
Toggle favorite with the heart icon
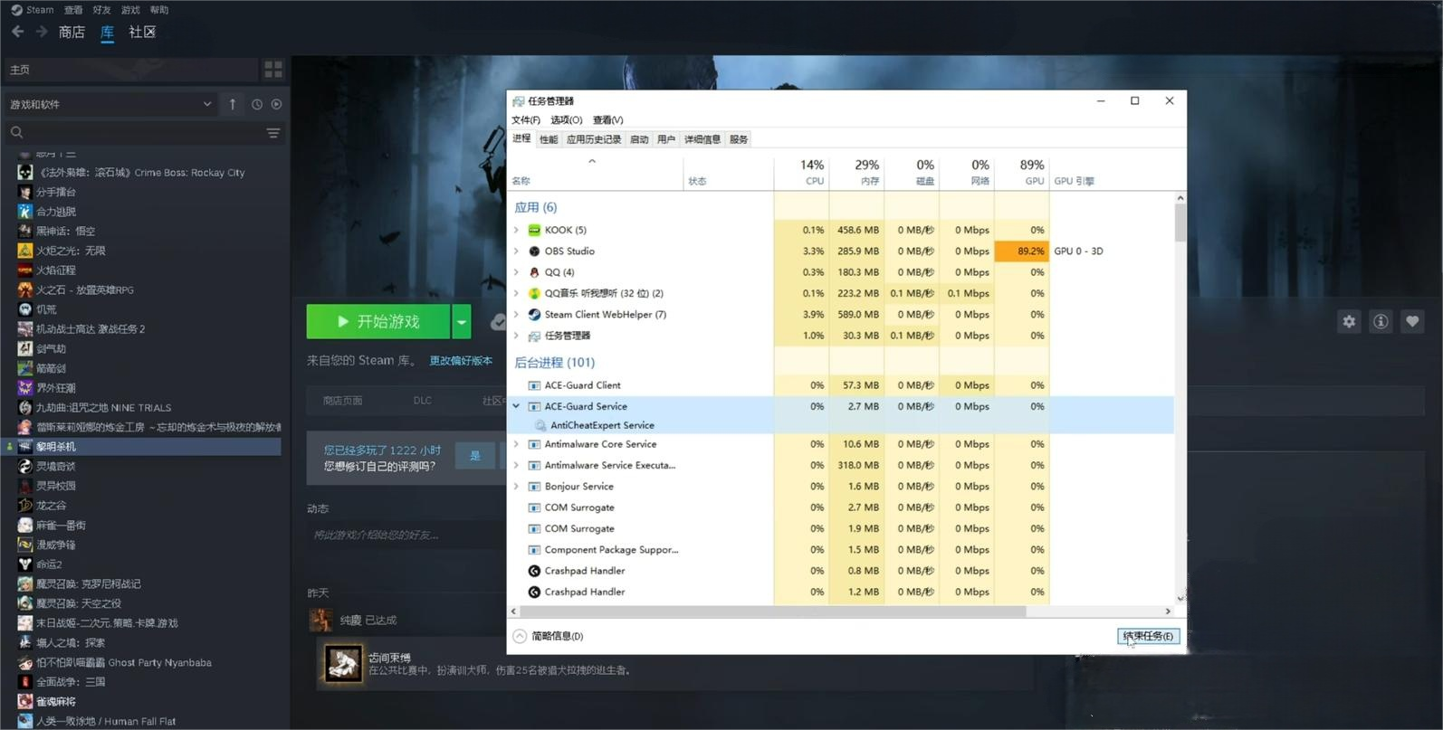point(1412,321)
